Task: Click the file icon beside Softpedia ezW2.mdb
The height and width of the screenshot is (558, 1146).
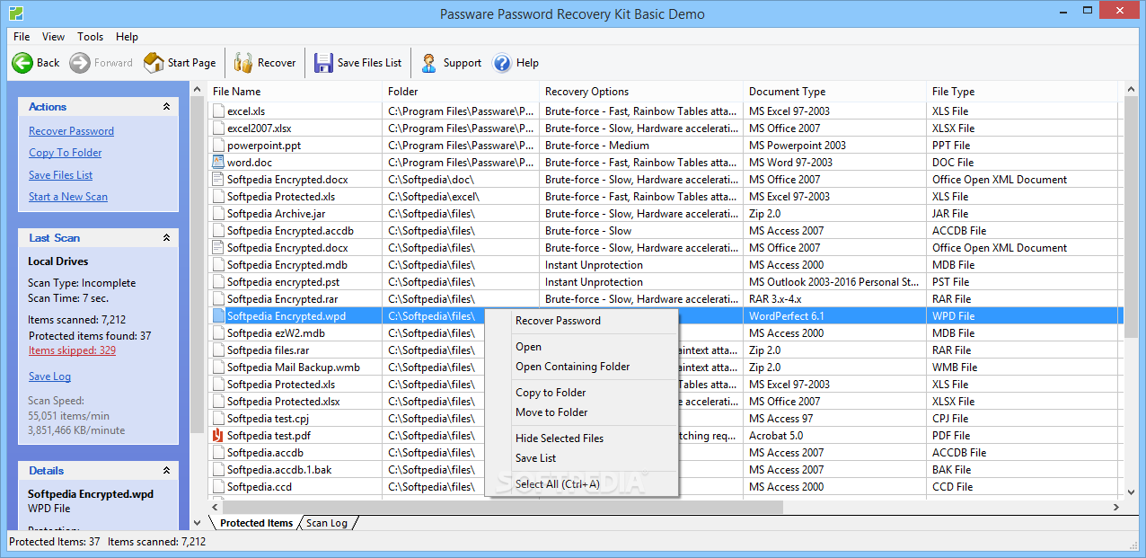Action: [x=217, y=333]
